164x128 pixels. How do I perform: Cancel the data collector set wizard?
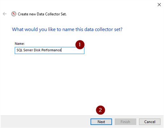pos(150,122)
